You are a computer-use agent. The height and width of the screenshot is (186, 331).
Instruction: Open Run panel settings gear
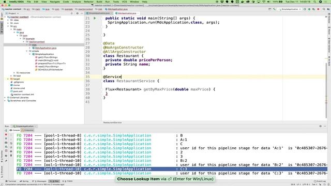click(321, 126)
